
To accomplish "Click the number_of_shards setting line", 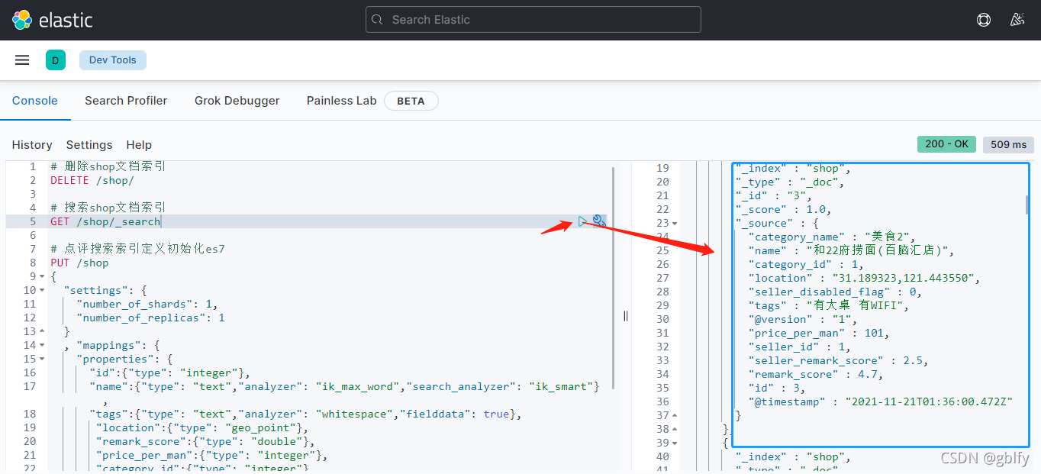I will tap(147, 304).
